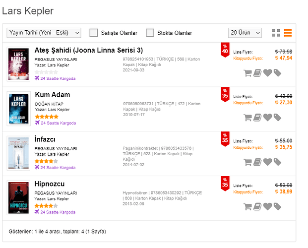Switch to grid view layout

(276, 33)
